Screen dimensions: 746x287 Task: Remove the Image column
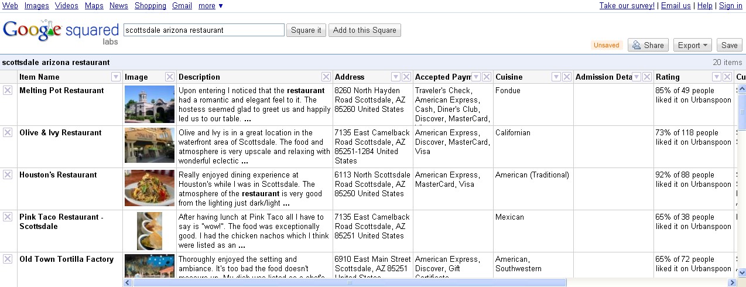point(170,77)
